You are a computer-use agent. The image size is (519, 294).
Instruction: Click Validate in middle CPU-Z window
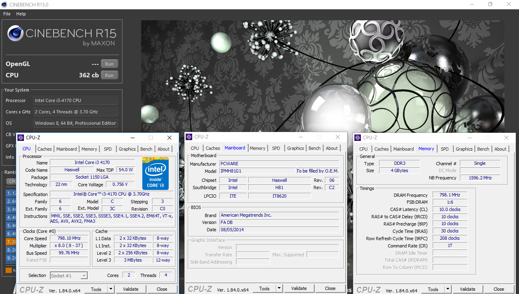(x=299, y=289)
